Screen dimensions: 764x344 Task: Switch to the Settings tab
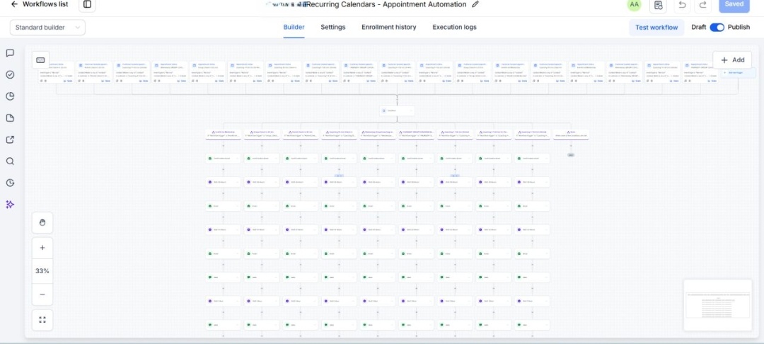click(x=332, y=28)
